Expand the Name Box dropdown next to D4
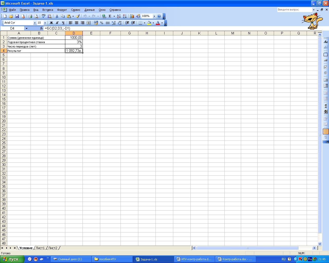 point(26,29)
